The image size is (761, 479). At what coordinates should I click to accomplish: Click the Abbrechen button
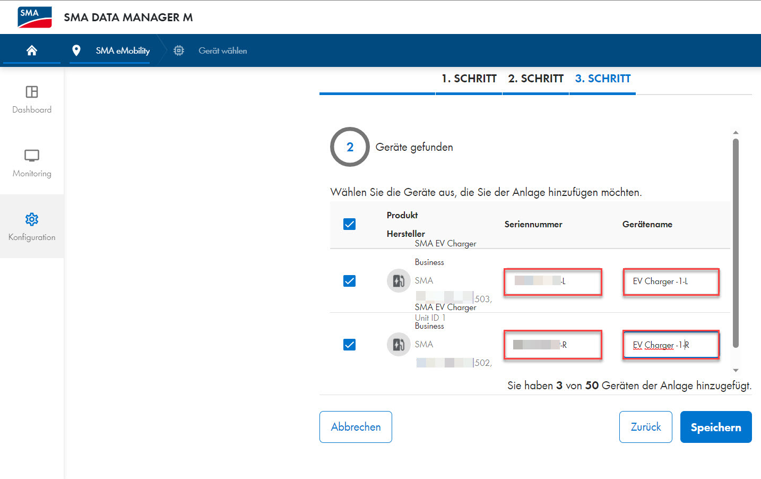[356, 427]
